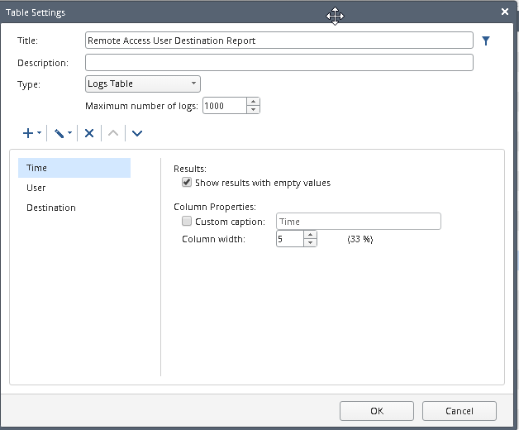Move the column down with chevron
The height and width of the screenshot is (430, 519).
[137, 133]
